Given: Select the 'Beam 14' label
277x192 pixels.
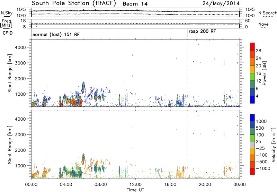Looking at the screenshot, I should [x=135, y=4].
